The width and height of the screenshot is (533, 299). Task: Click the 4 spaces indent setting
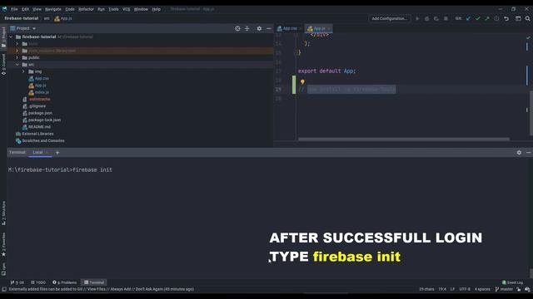pyautogui.click(x=482, y=289)
